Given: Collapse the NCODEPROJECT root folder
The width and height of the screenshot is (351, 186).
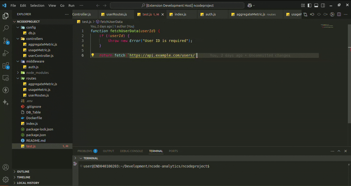Looking at the screenshot, I should (14, 22).
